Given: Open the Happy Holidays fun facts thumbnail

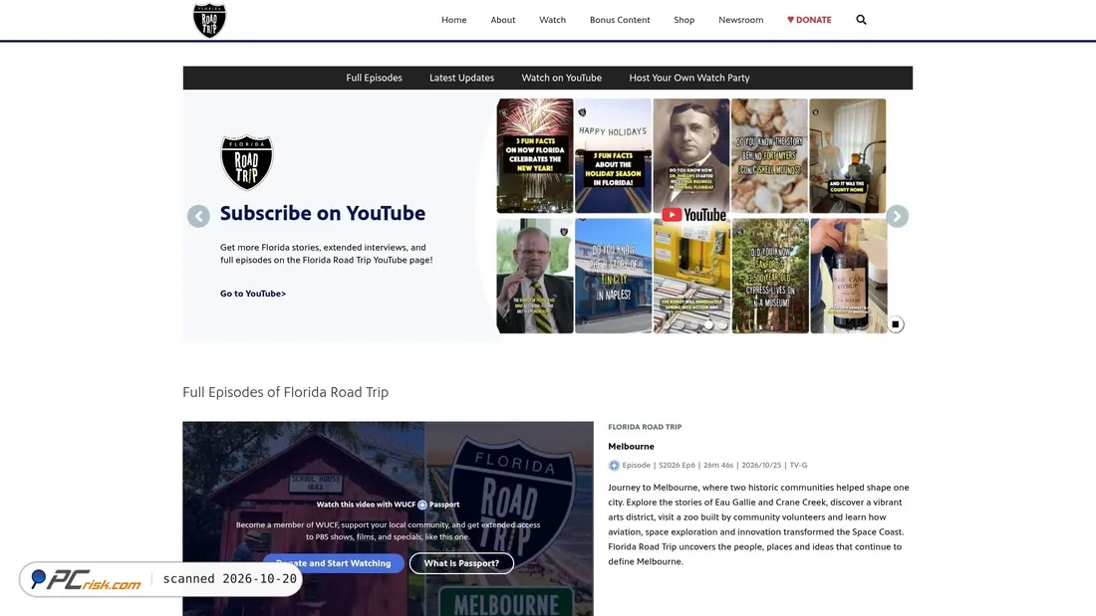Looking at the screenshot, I should (x=613, y=156).
